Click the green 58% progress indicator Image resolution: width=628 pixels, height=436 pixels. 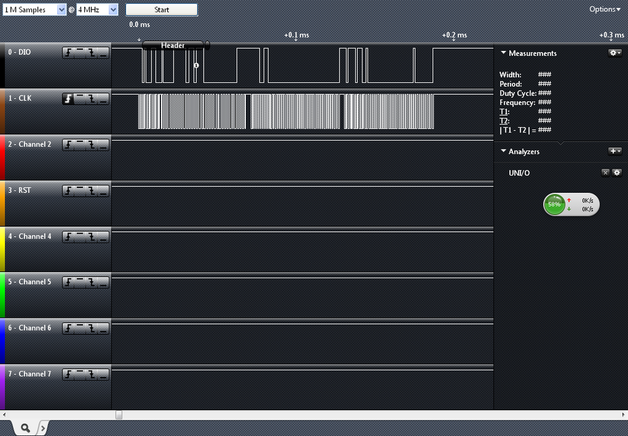pos(554,204)
